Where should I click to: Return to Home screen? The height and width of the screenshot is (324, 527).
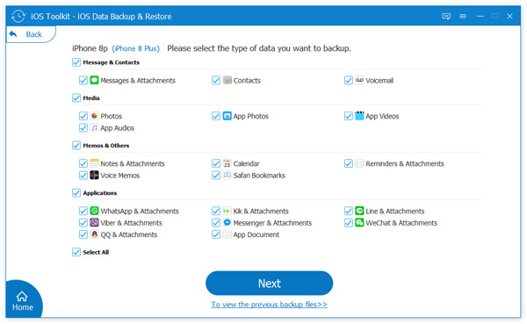click(x=23, y=301)
